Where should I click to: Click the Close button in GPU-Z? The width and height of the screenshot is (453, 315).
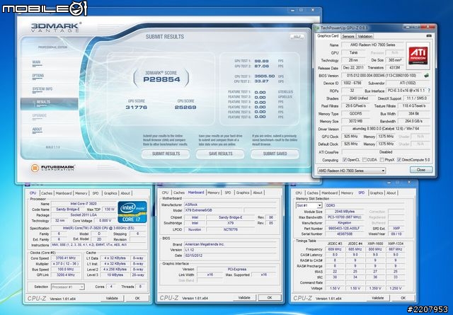421,170
